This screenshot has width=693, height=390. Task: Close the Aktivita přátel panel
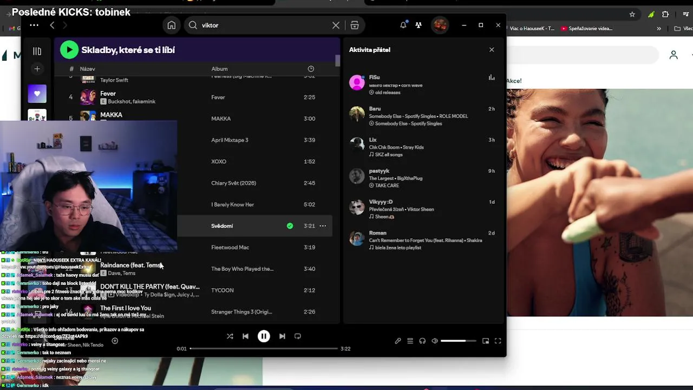pos(492,50)
